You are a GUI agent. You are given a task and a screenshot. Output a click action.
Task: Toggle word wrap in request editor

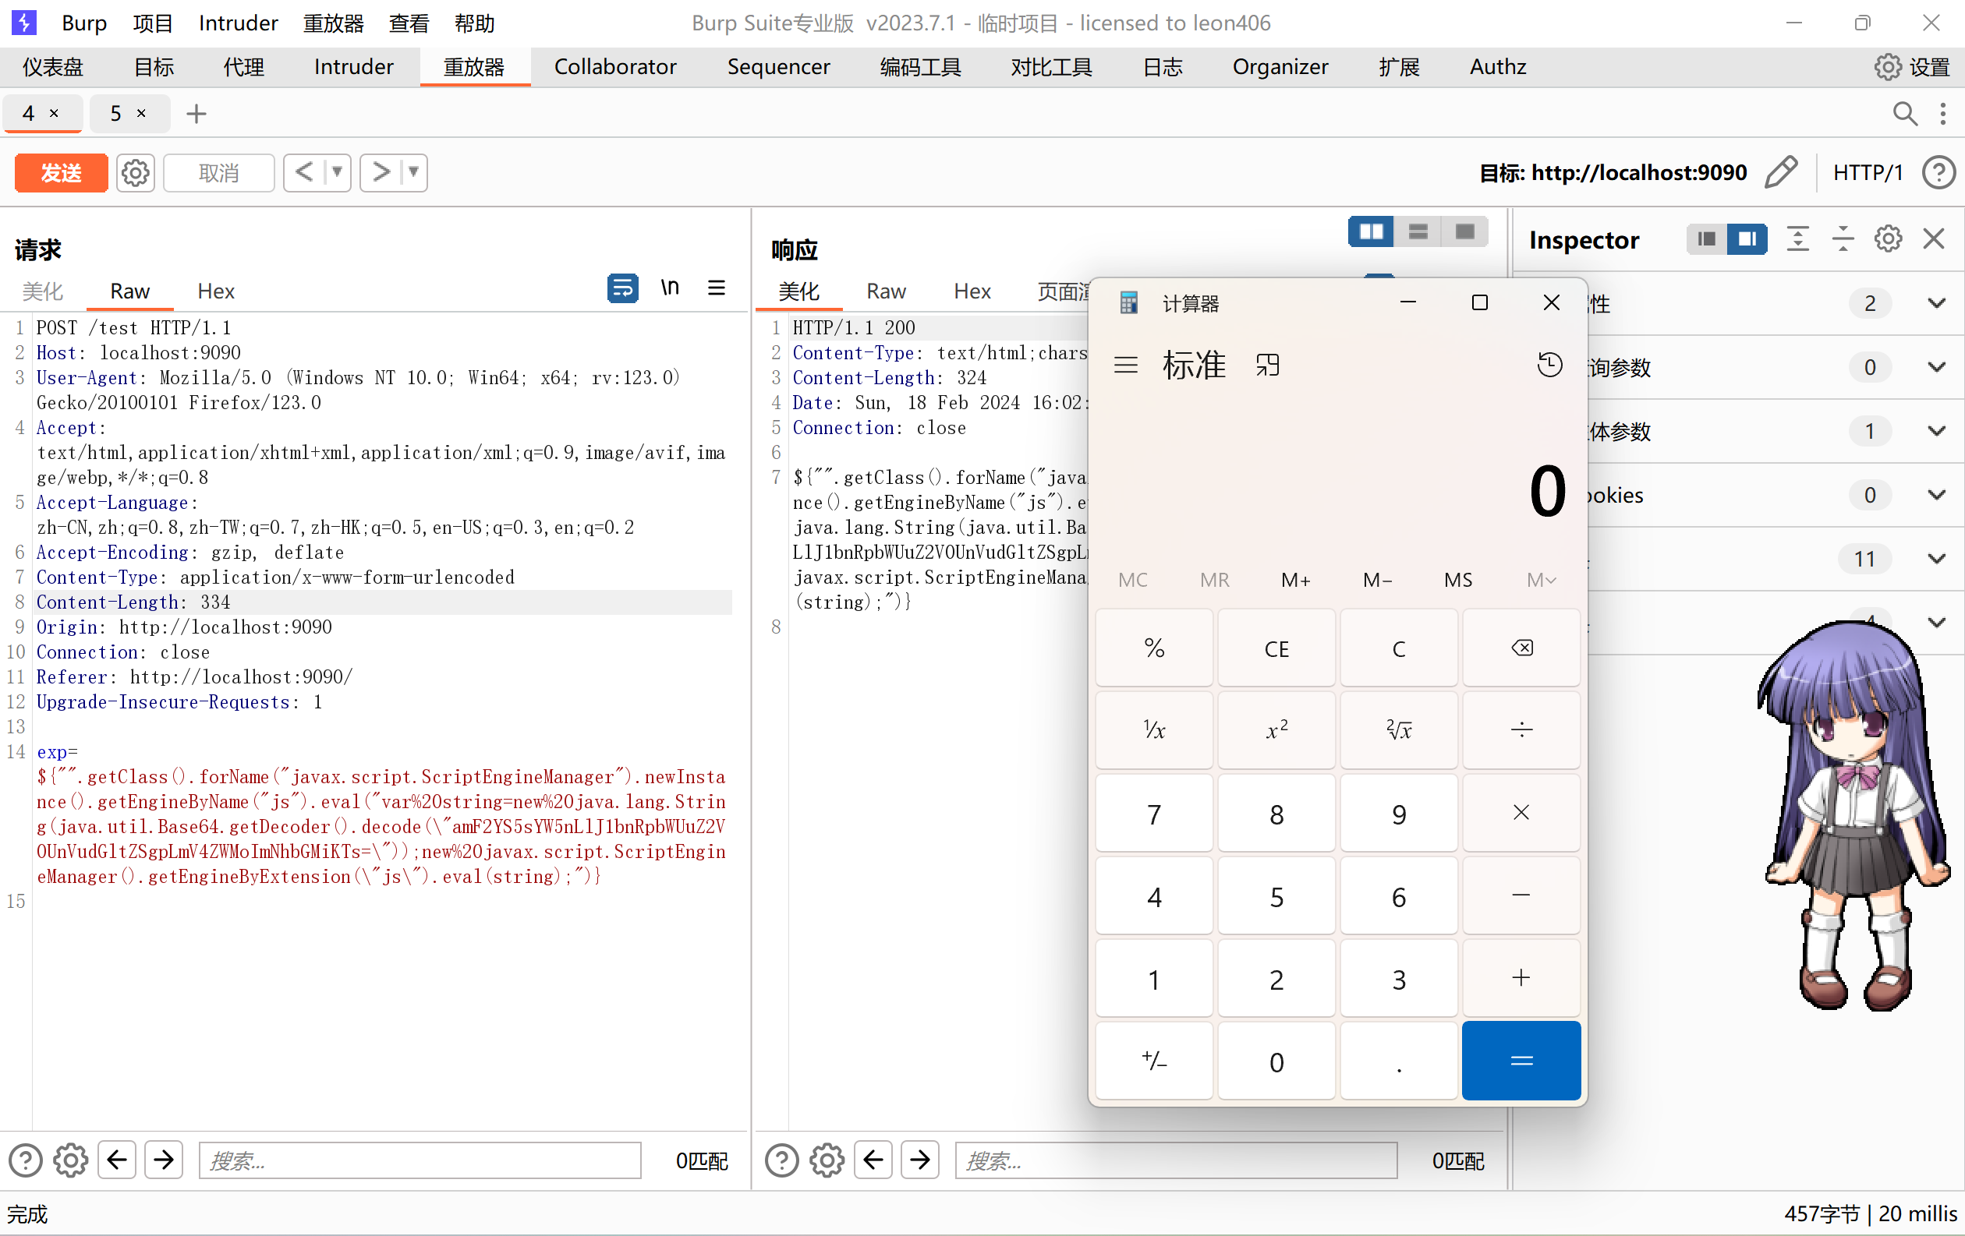point(621,288)
